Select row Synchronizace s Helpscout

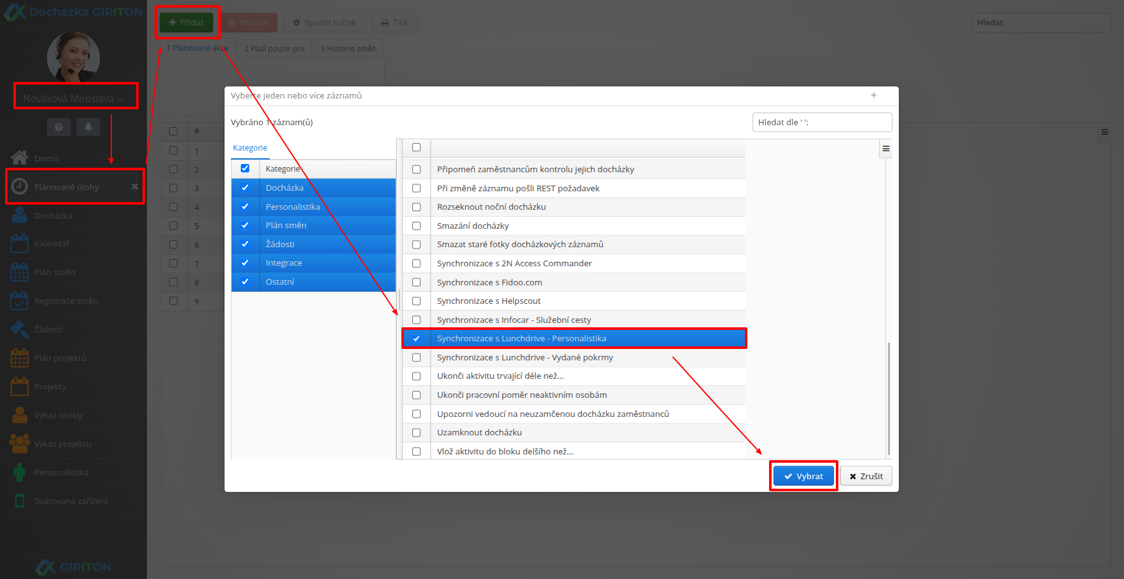(x=574, y=301)
